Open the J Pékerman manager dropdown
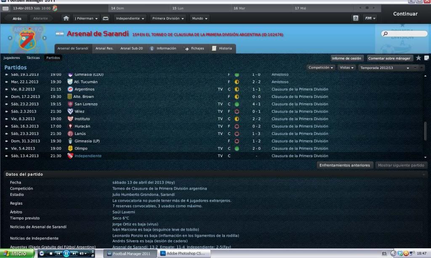Viewport: 431px width, 258px height. [x=86, y=18]
